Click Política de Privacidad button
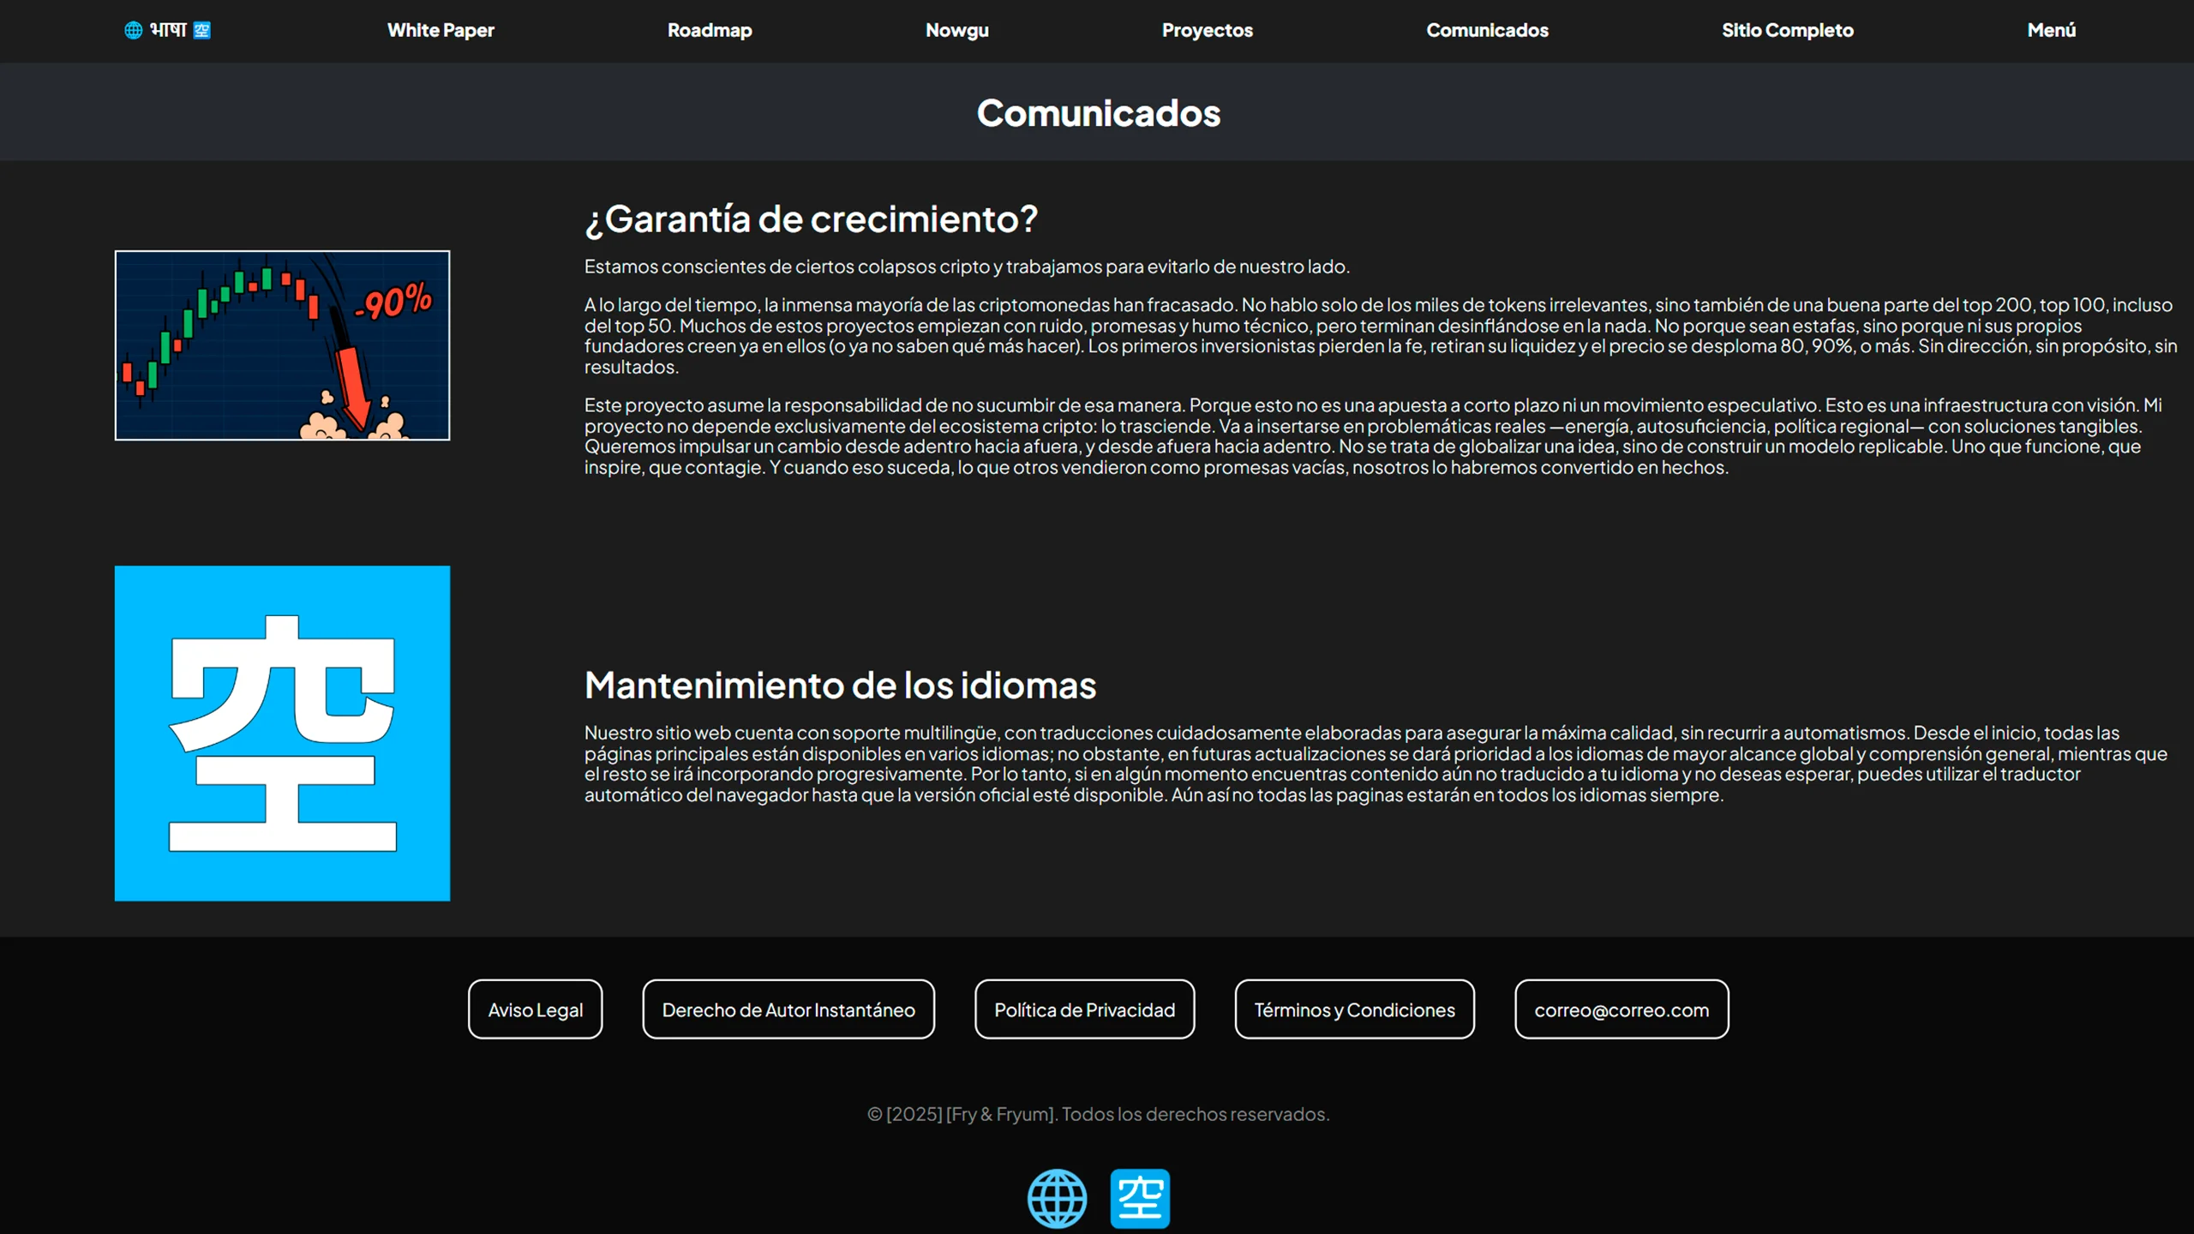Image resolution: width=2194 pixels, height=1234 pixels. (x=1084, y=1009)
